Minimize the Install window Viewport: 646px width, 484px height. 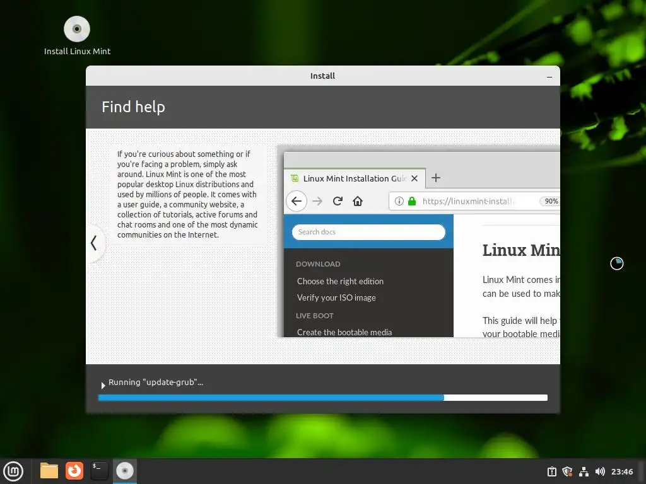point(549,76)
